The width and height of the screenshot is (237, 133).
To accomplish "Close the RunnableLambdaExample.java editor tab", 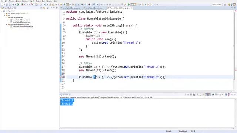I will (x=132, y=8).
